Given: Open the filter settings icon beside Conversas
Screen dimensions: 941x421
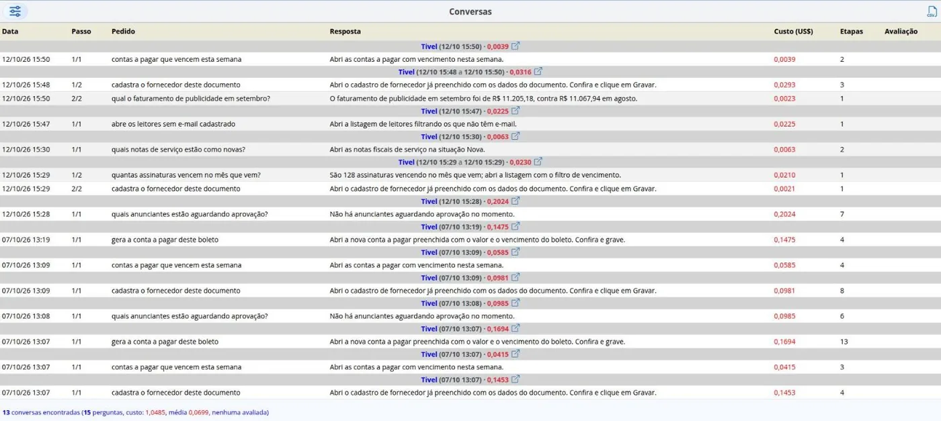Looking at the screenshot, I should pyautogui.click(x=15, y=11).
